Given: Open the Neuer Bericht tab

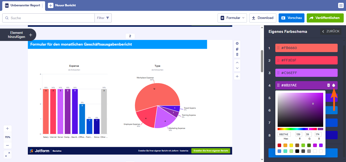Looking at the screenshot, I should point(62,5).
